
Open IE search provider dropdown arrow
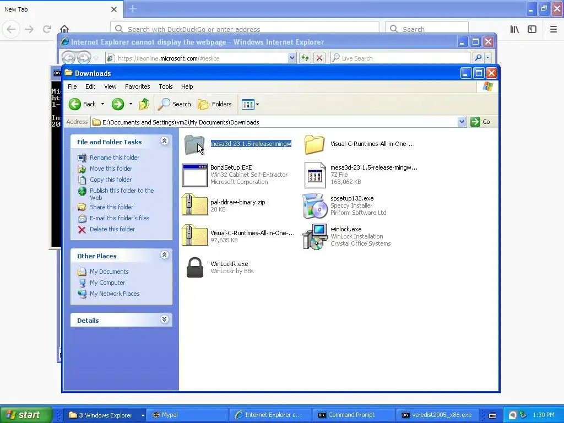[488, 57]
